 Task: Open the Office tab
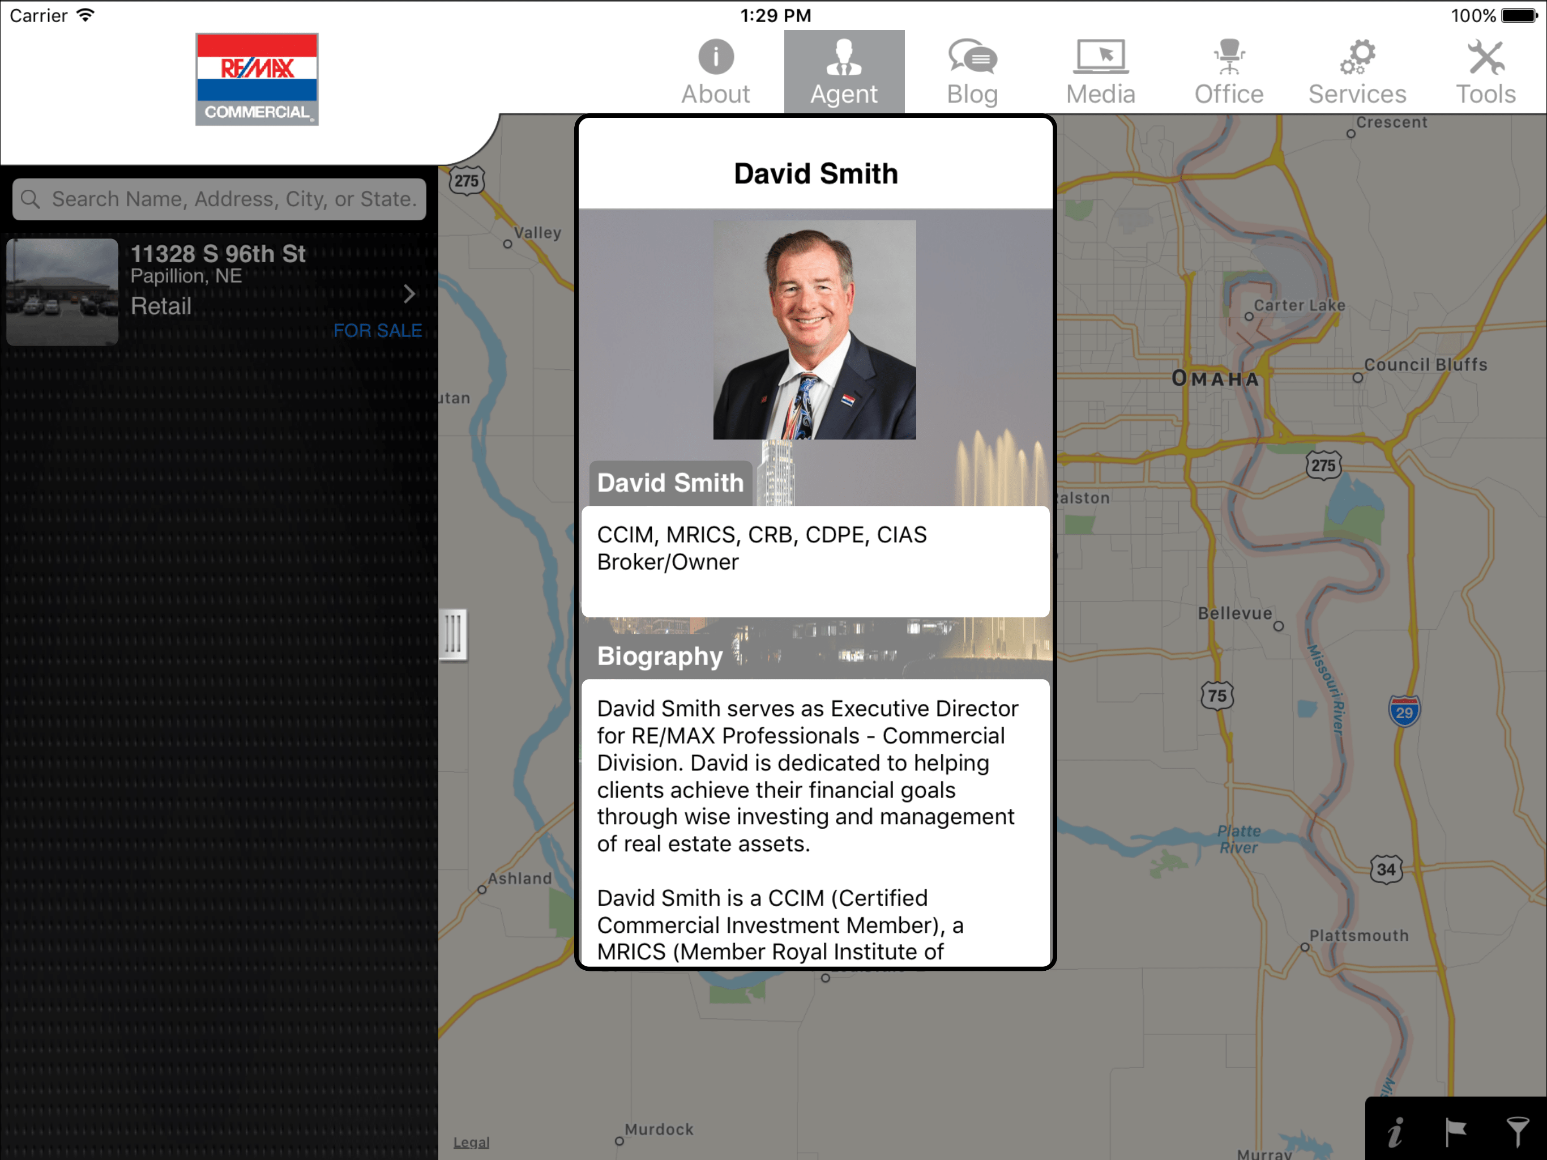1229,72
